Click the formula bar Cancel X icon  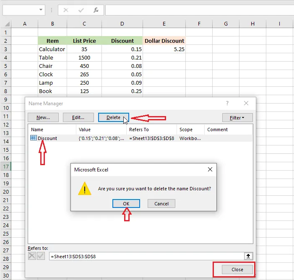coord(66,10)
